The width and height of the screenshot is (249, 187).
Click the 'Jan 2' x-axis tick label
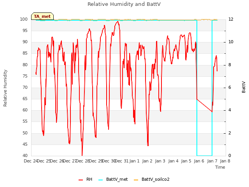click(x=147, y=161)
